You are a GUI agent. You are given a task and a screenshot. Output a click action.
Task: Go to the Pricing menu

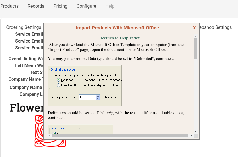[60, 6]
